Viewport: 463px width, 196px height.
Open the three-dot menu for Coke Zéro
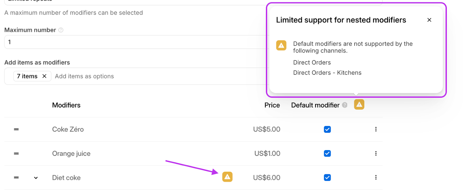coord(376,129)
